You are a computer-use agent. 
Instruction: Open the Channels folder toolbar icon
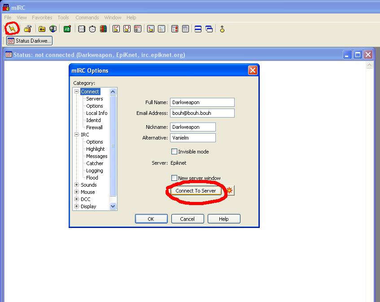[x=42, y=29]
